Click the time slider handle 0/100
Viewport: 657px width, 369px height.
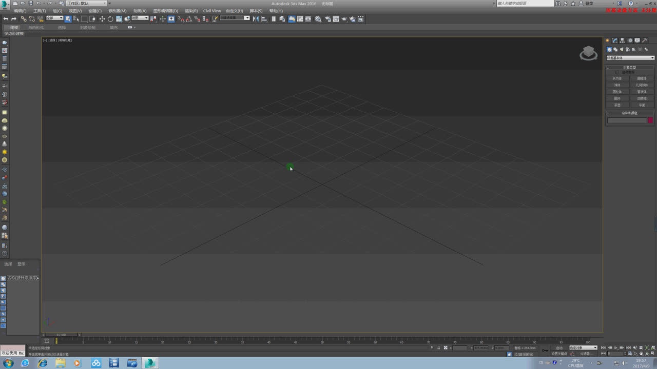pyautogui.click(x=61, y=335)
